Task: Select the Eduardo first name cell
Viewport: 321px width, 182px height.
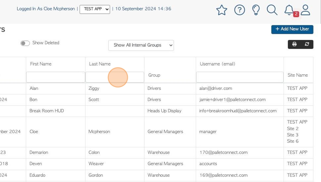Action: 37,175
